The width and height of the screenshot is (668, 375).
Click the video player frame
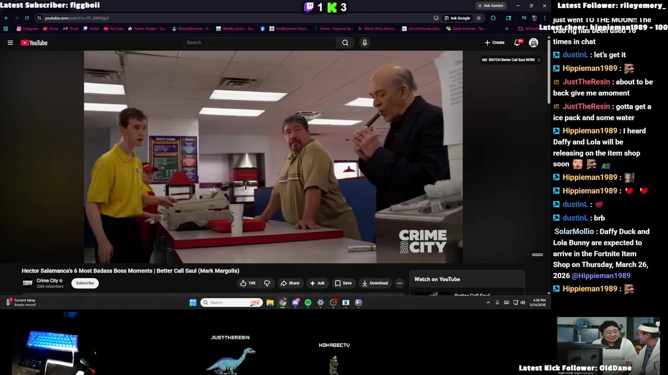click(273, 157)
